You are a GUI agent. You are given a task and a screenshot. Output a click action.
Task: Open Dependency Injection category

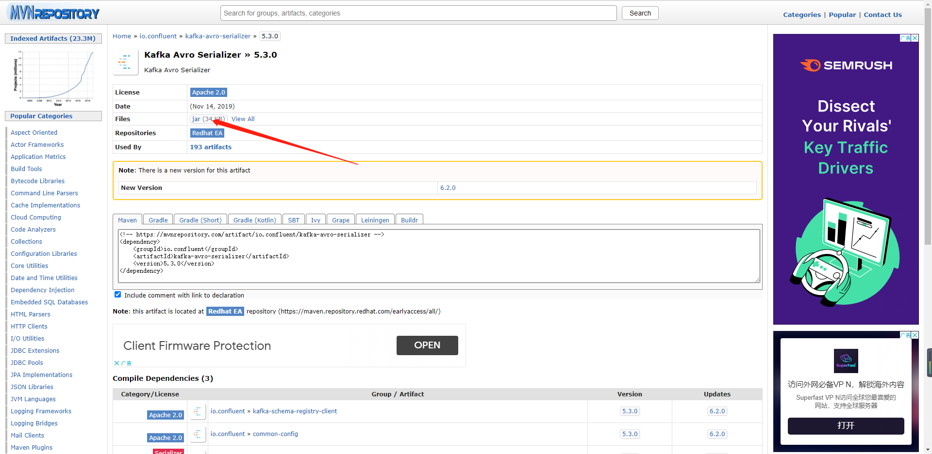43,290
